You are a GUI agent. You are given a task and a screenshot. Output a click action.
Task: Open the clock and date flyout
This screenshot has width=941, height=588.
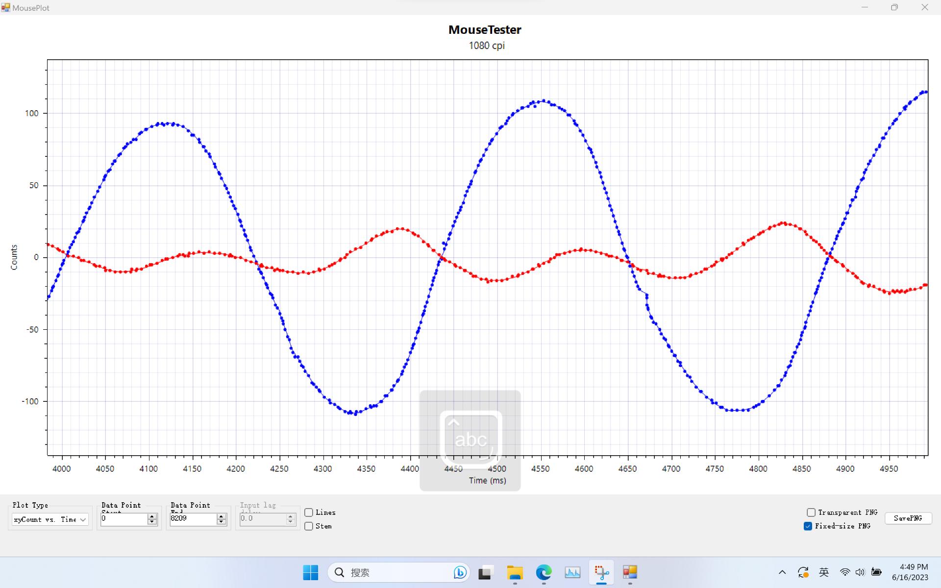910,572
